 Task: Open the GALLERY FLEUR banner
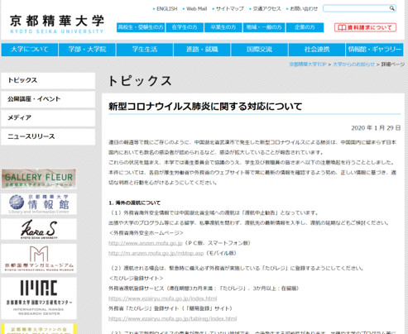[39, 179]
